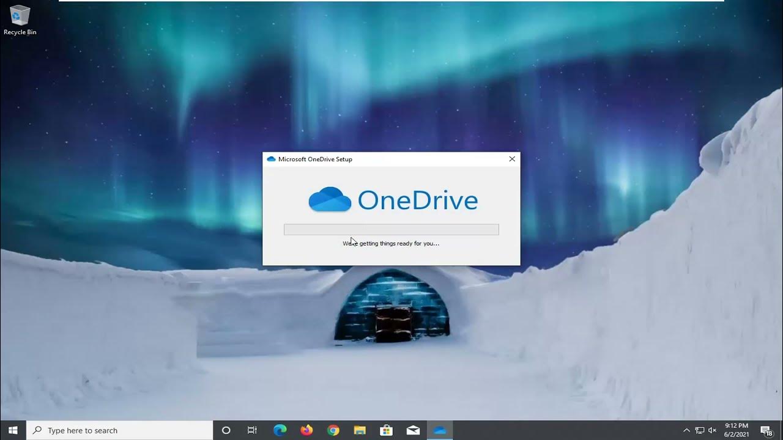Select the "getting things ready for you" status text
This screenshot has width=783, height=440.
[391, 243]
